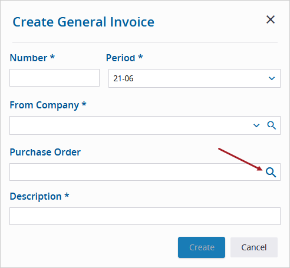Click the divider line below the title
290x268 pixels.
click(145, 42)
